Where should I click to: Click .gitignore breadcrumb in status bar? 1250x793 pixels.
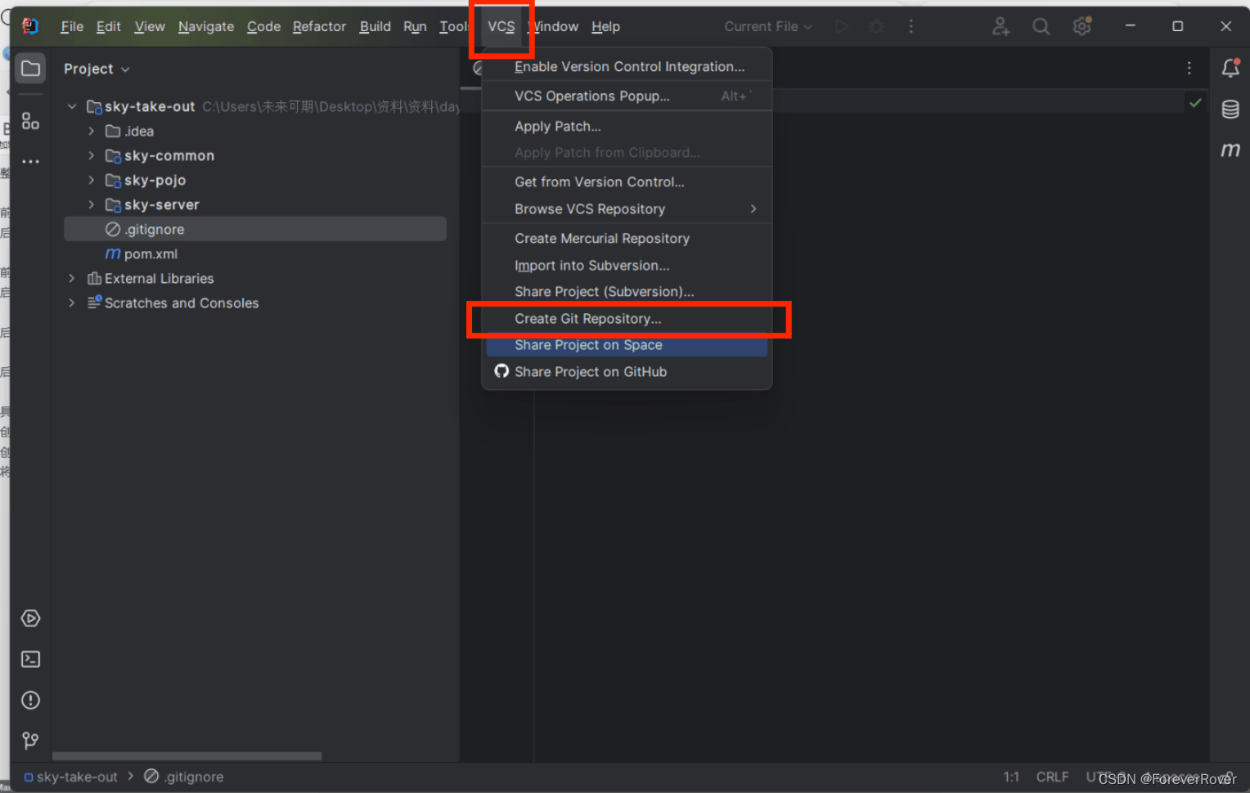(x=184, y=777)
